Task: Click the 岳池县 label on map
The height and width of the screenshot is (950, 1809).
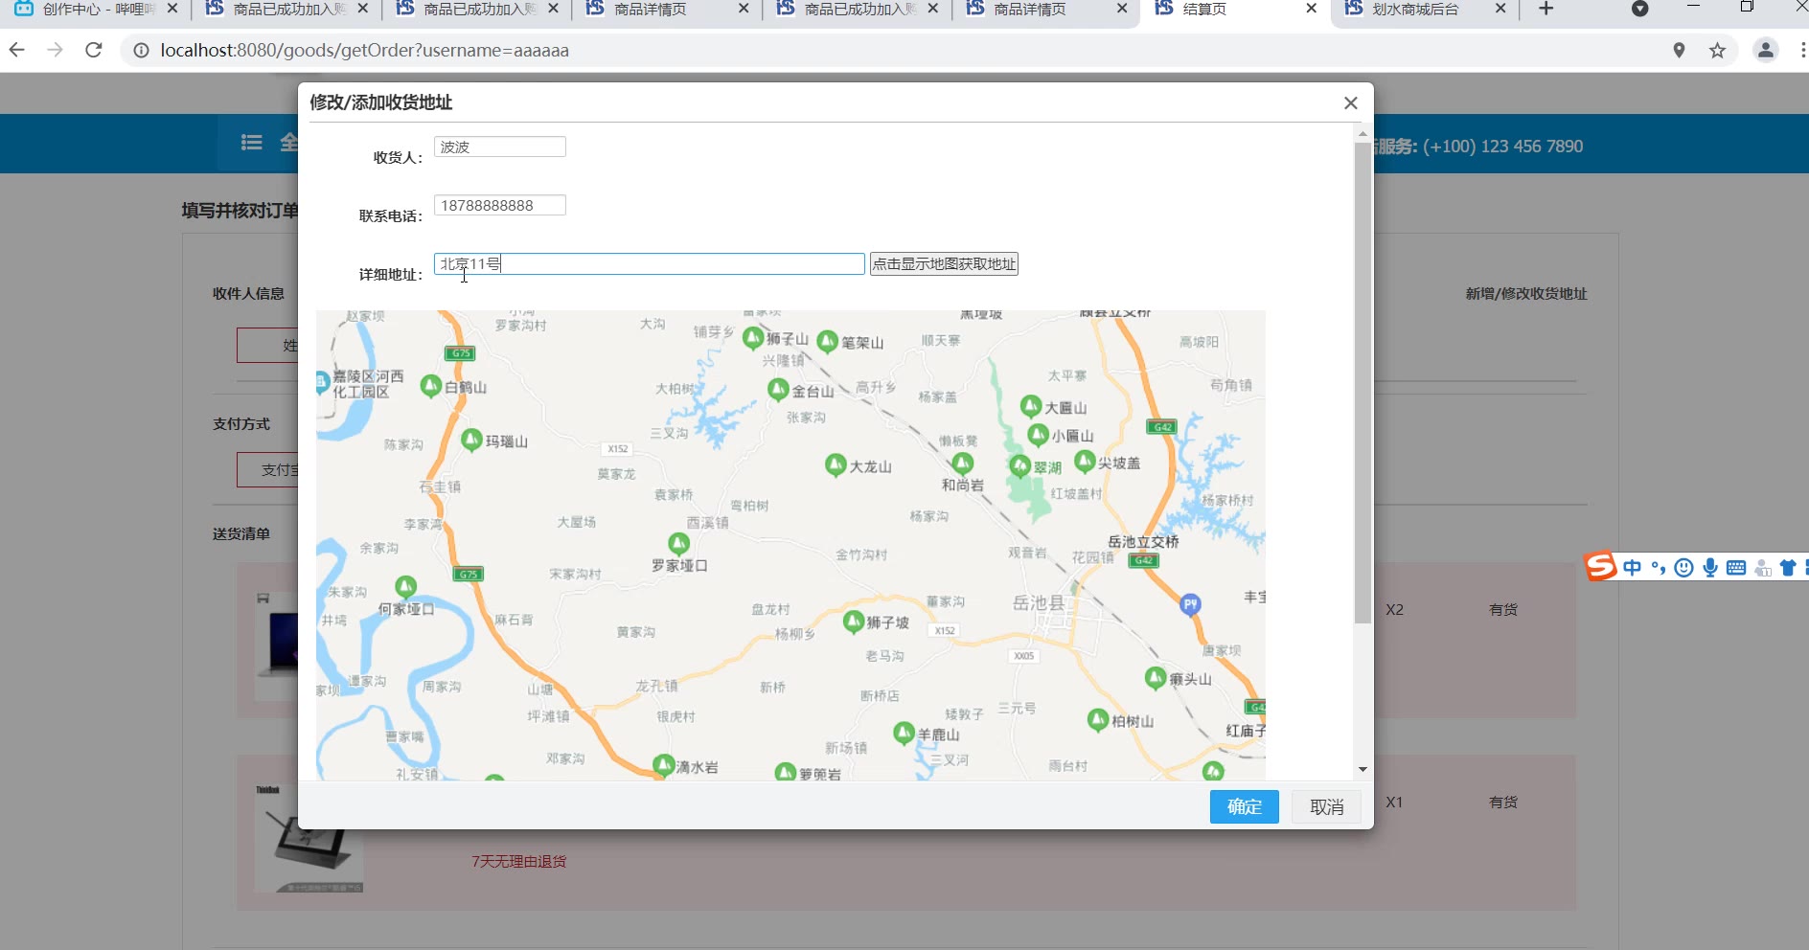Action: point(1039,603)
